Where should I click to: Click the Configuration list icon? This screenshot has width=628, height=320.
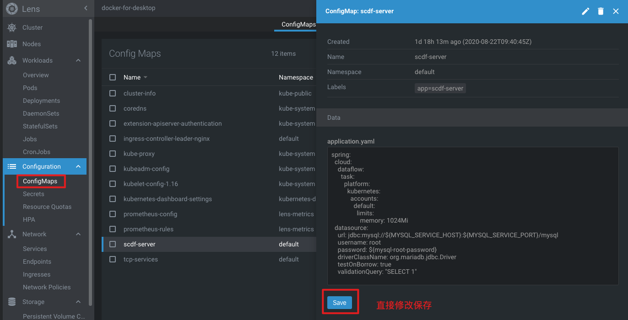click(x=12, y=166)
